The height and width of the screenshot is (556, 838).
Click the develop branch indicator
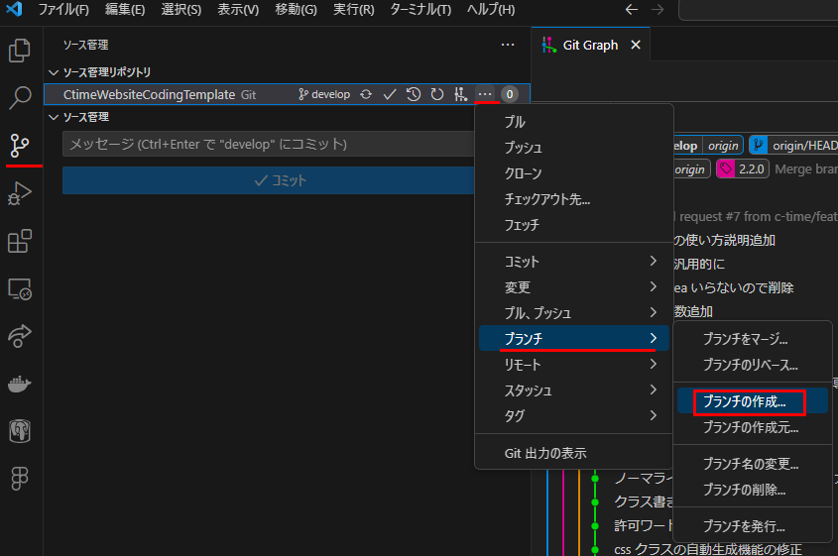324,94
